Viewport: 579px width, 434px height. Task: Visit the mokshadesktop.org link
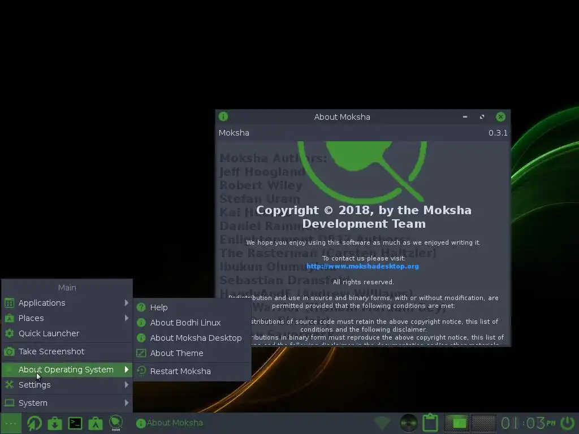[362, 266]
